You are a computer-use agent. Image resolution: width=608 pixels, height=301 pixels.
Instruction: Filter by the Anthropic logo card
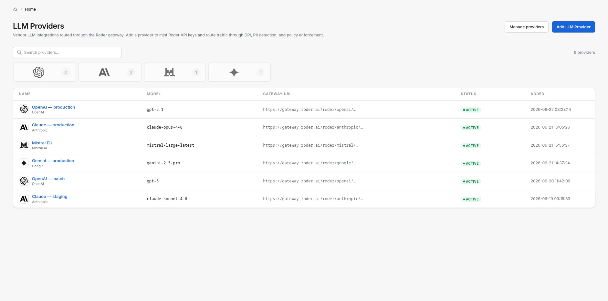tap(110, 72)
